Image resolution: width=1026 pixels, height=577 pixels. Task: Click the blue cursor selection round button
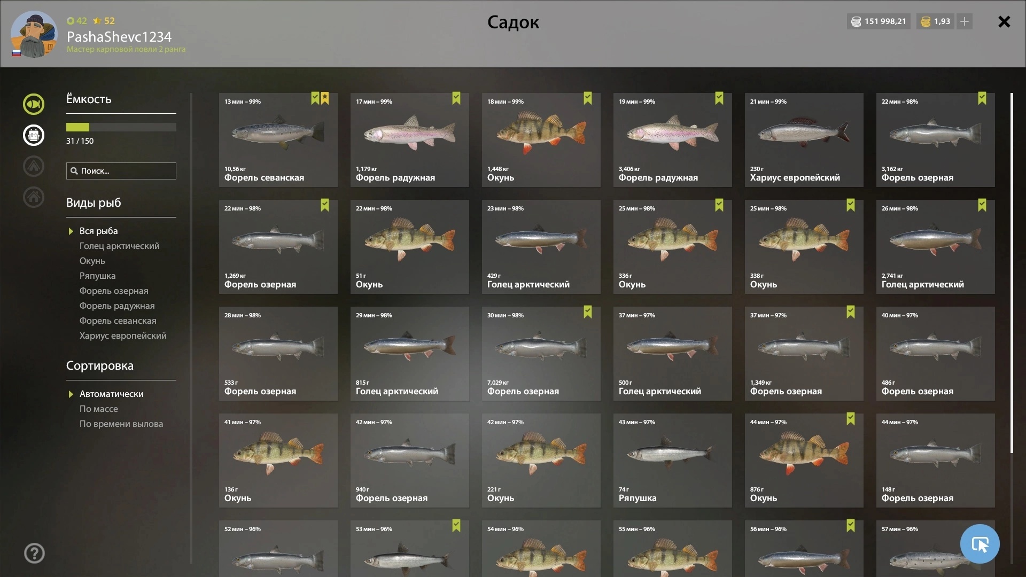pos(980,544)
